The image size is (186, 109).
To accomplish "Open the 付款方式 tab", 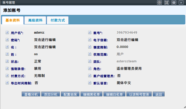I will click(58, 20).
